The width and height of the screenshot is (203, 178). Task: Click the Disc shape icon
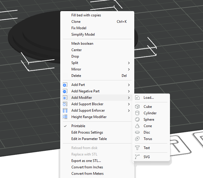137,132
